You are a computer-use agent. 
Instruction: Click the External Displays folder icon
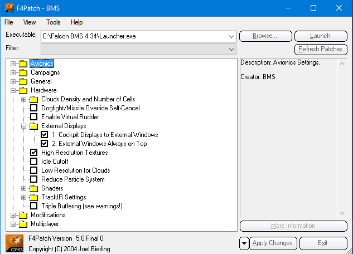pos(33,126)
